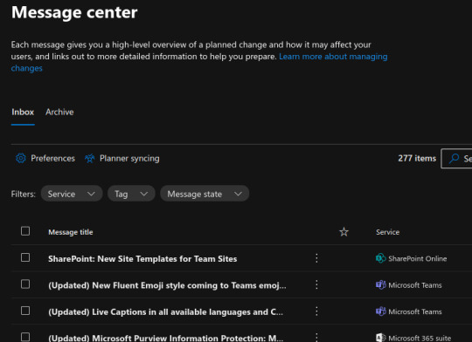Viewport: 472px width, 342px height.
Task: Select checkbox for Fluent Emoji message
Action: click(x=25, y=284)
